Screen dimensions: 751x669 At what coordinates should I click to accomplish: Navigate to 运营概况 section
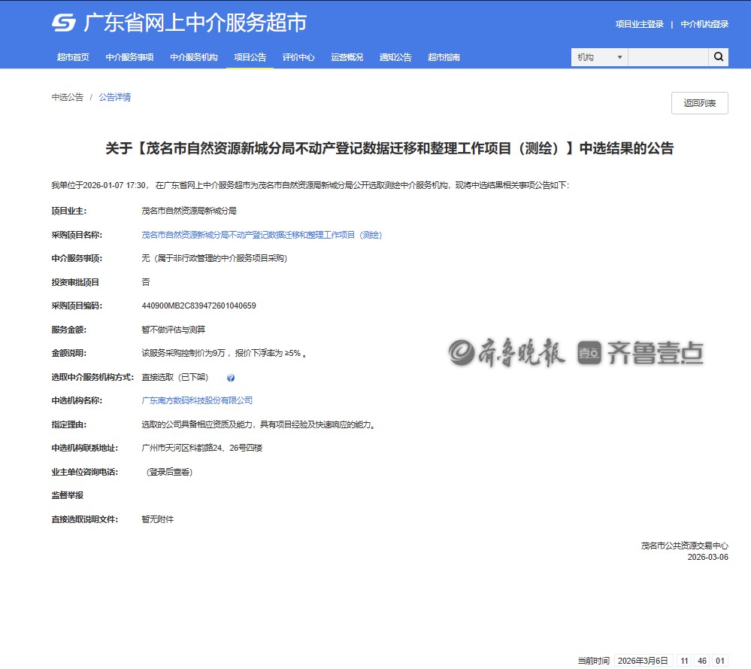[x=347, y=57]
